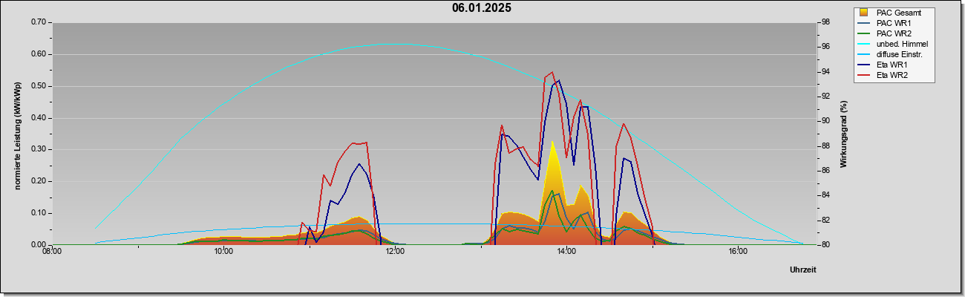
Task: Select the Eta WR1 legend entry
Action: tap(887, 65)
